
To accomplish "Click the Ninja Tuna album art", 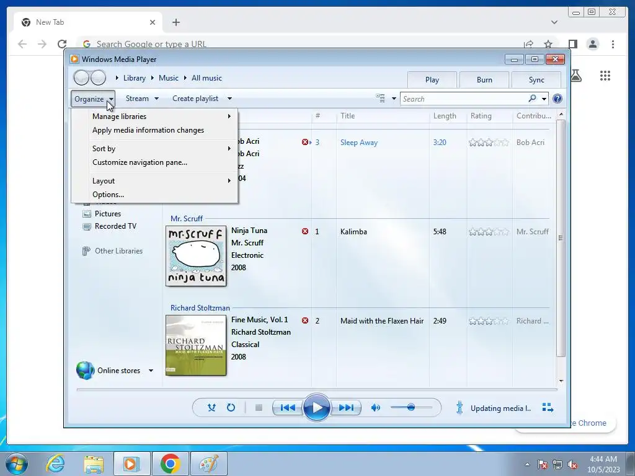I will [196, 256].
